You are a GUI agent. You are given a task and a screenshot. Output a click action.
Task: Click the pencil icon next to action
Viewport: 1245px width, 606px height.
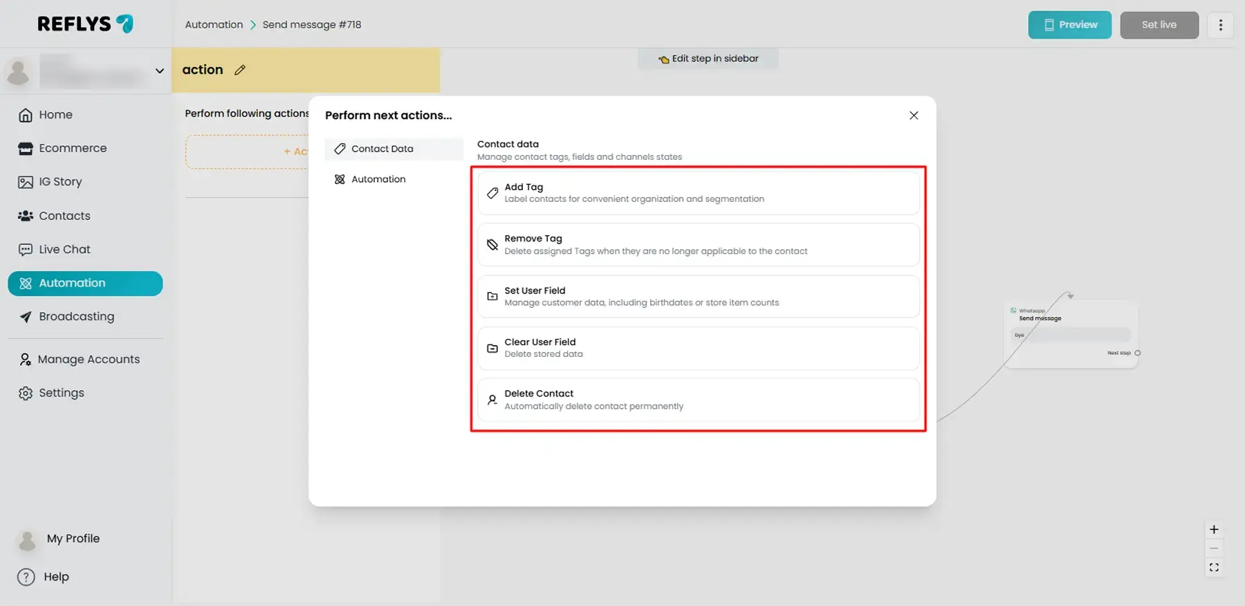tap(240, 70)
